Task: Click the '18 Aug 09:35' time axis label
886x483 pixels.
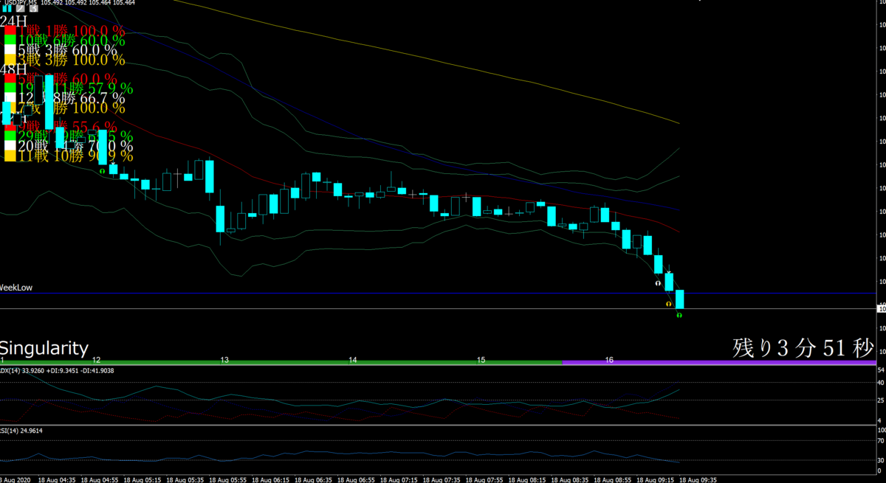Action: 698,479
